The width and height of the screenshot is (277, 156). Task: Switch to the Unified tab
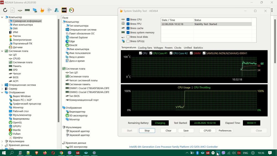(x=188, y=48)
